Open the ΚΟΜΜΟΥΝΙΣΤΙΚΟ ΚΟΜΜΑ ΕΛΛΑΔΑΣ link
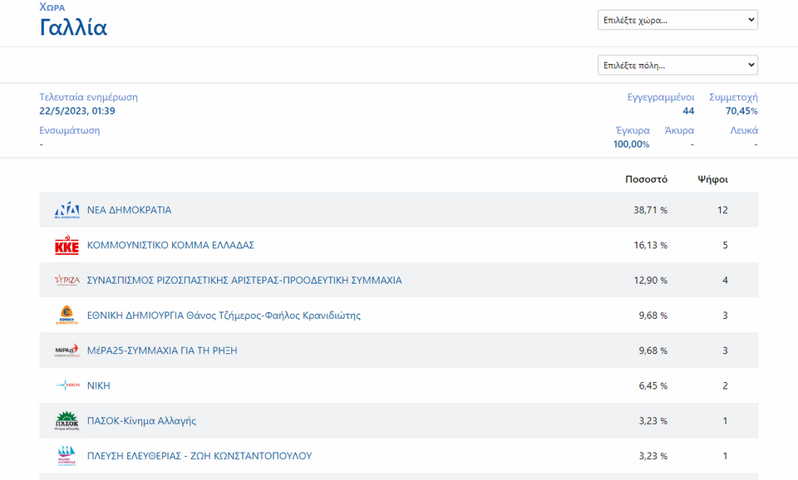 point(170,245)
